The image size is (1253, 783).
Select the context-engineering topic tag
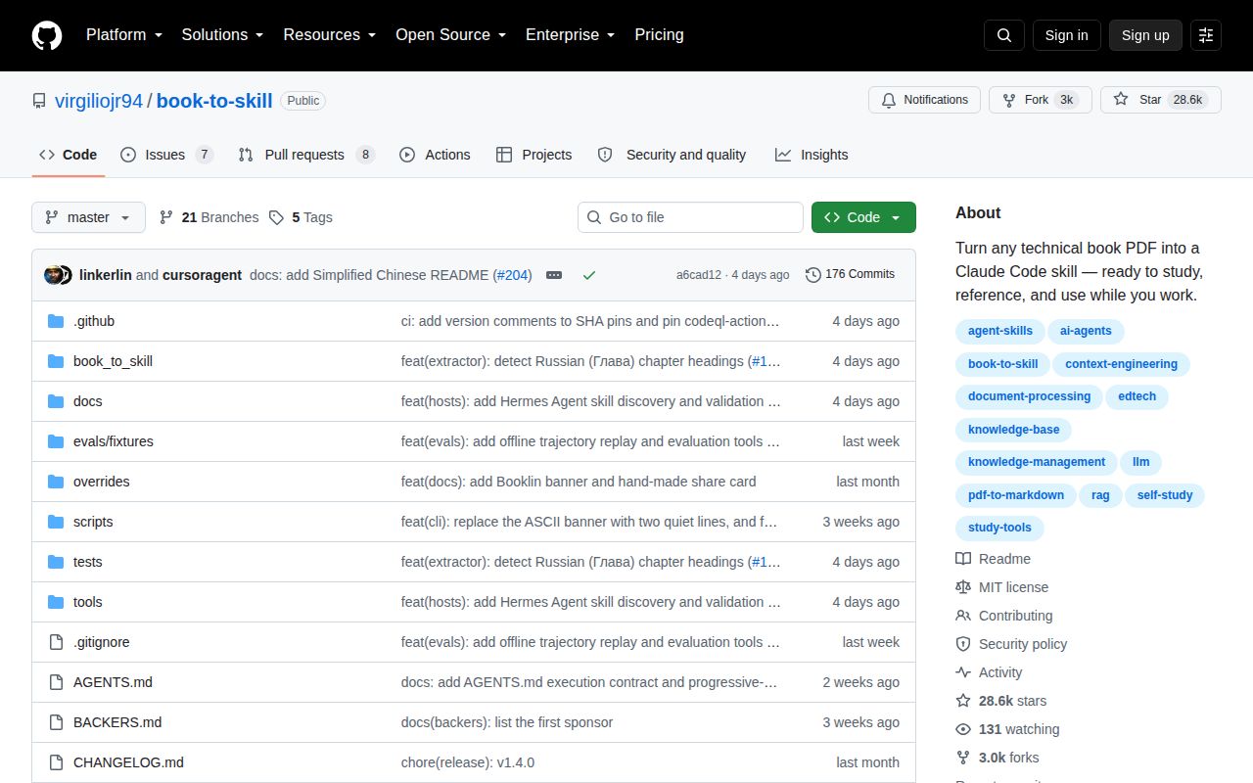[x=1121, y=364]
